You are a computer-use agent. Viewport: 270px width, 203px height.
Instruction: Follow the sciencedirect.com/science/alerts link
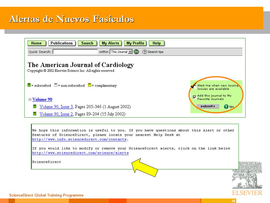[80, 153]
